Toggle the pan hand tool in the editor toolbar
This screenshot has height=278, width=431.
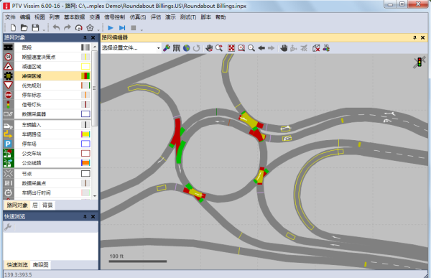pos(284,48)
